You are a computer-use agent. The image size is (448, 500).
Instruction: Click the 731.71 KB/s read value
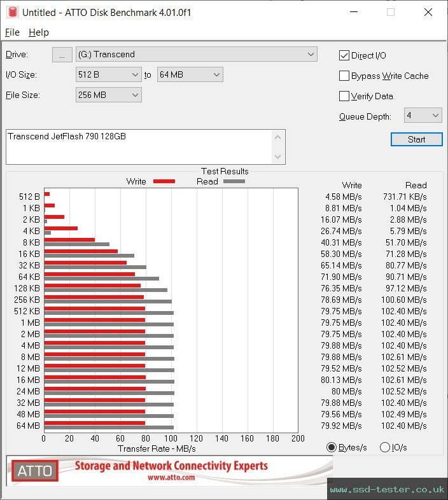click(x=405, y=197)
